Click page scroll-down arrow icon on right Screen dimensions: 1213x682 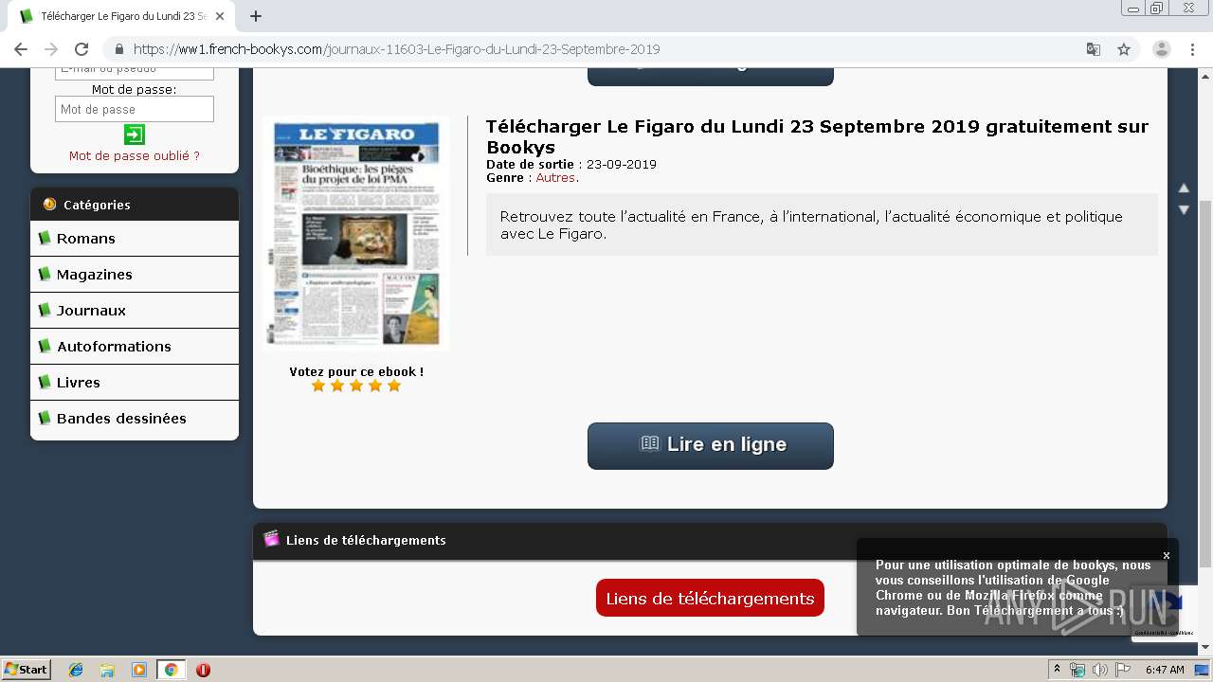[x=1184, y=209]
